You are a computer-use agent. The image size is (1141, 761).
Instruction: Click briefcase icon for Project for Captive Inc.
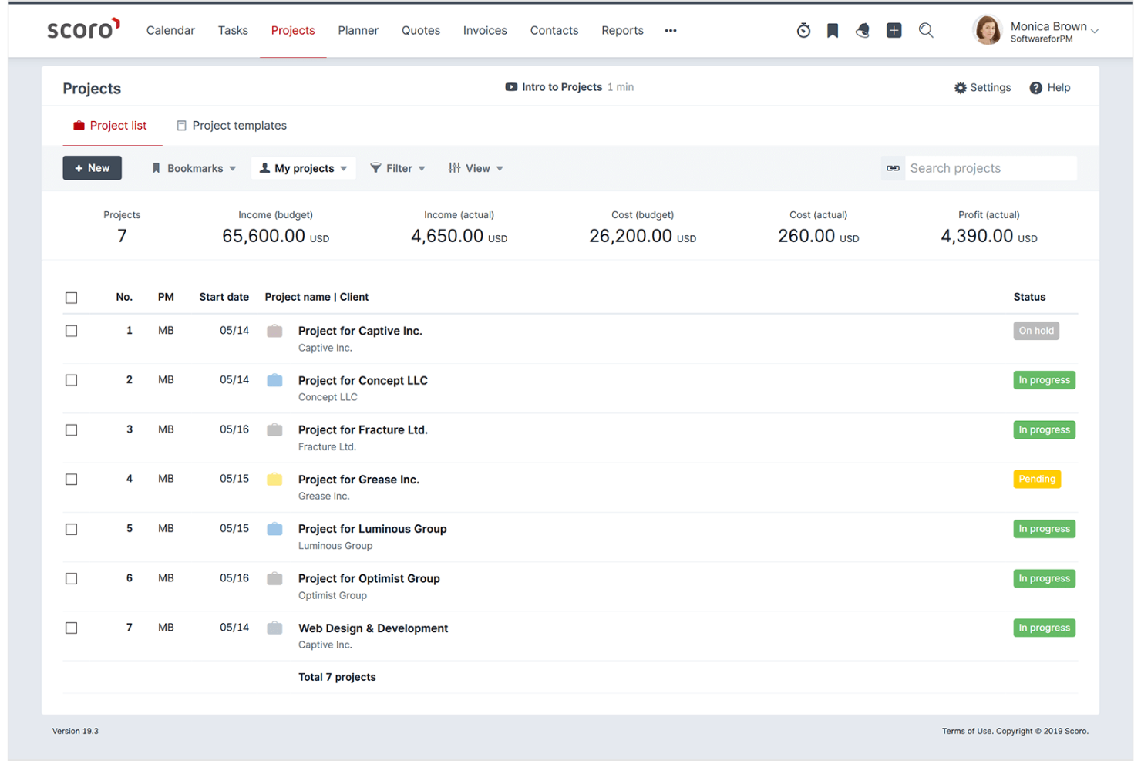click(274, 331)
